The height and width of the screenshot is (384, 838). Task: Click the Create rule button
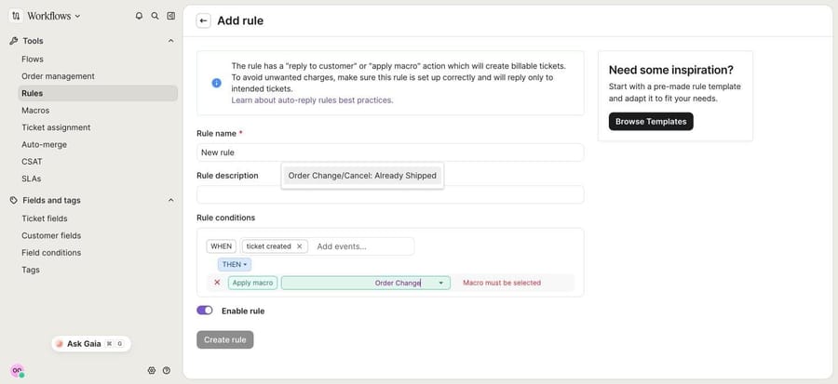225,339
